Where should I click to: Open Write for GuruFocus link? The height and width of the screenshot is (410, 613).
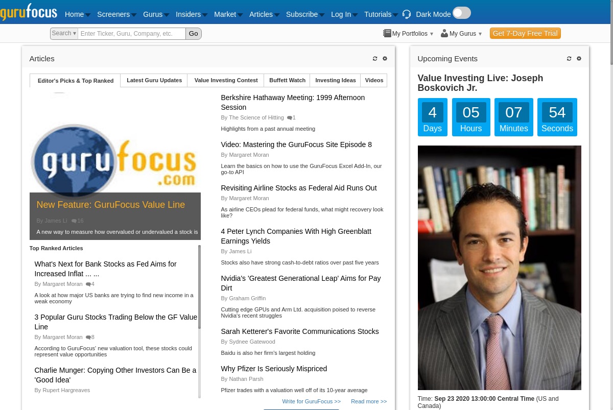pyautogui.click(x=312, y=401)
